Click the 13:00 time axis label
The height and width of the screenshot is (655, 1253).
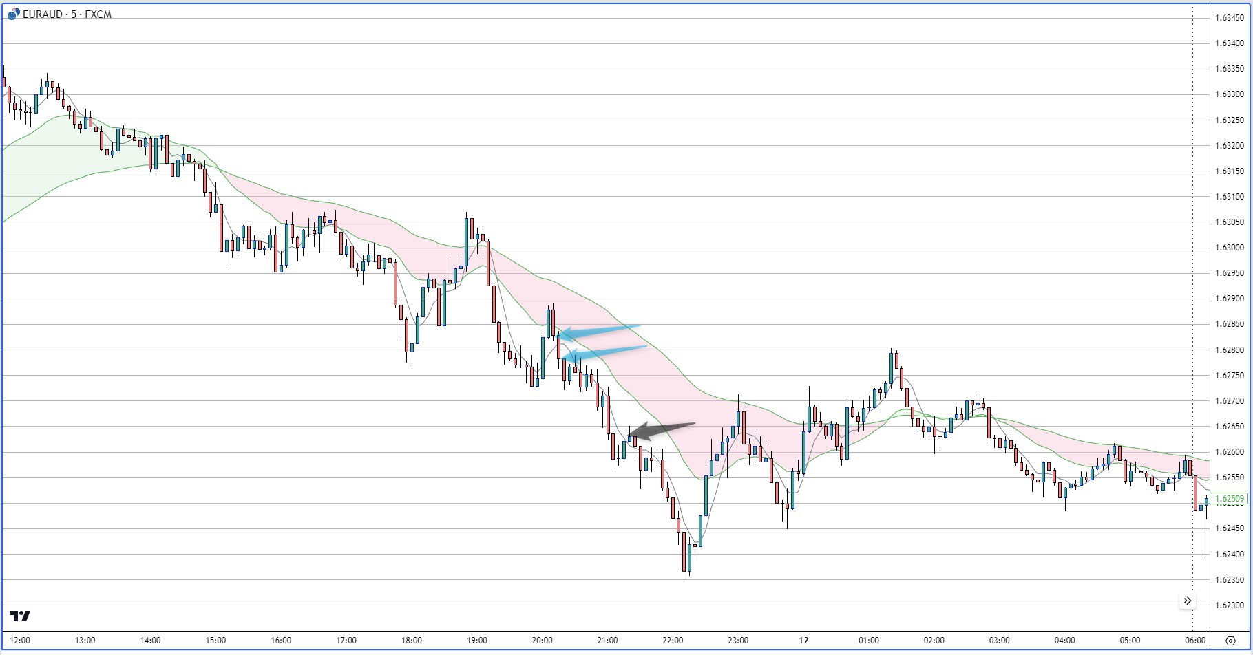[x=85, y=641]
